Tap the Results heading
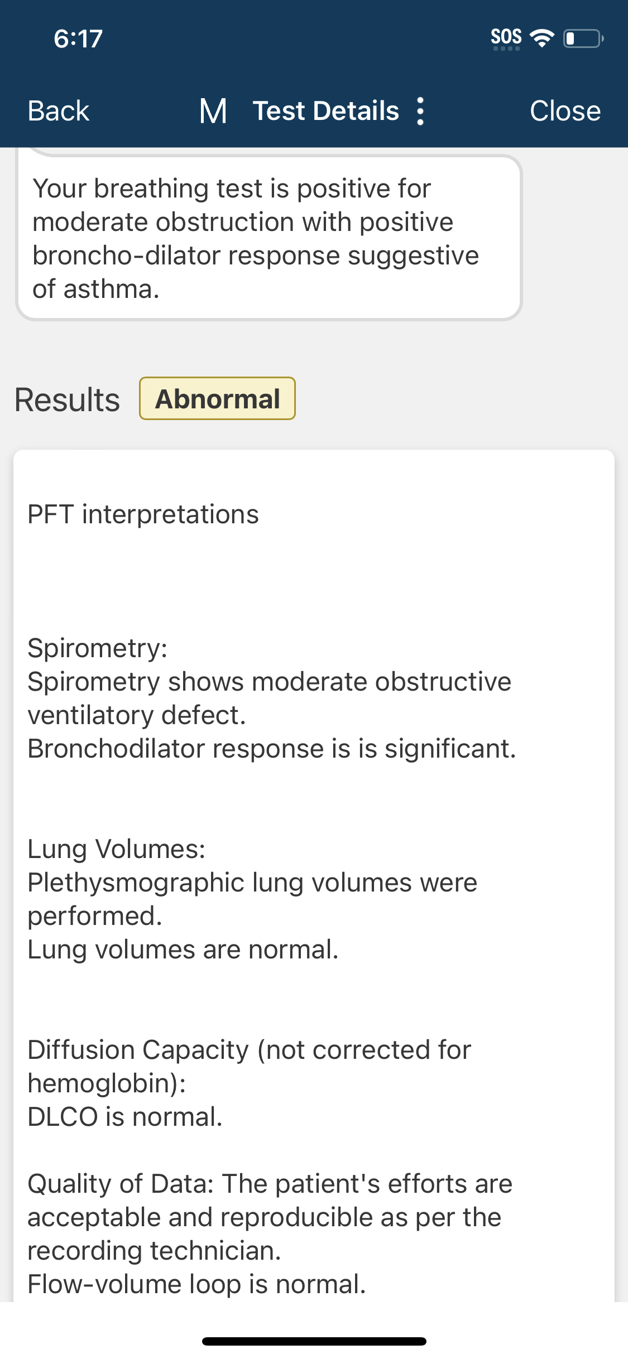 click(x=68, y=400)
